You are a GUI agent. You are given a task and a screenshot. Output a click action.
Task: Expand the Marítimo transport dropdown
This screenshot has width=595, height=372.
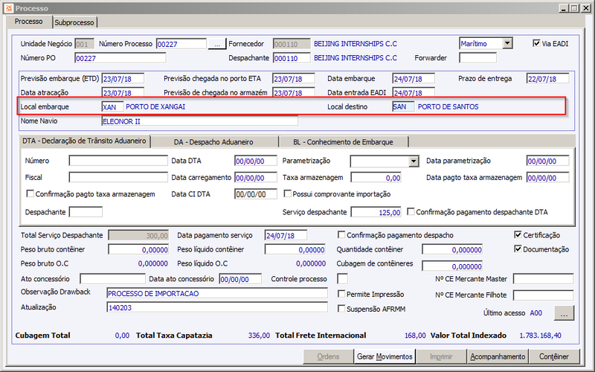[507, 44]
